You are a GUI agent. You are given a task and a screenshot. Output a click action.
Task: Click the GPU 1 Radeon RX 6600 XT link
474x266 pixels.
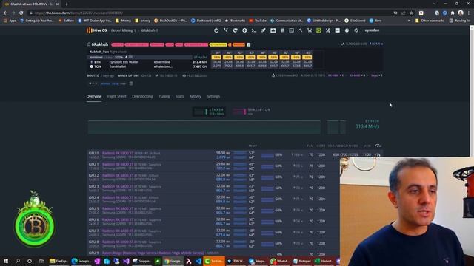coord(118,164)
